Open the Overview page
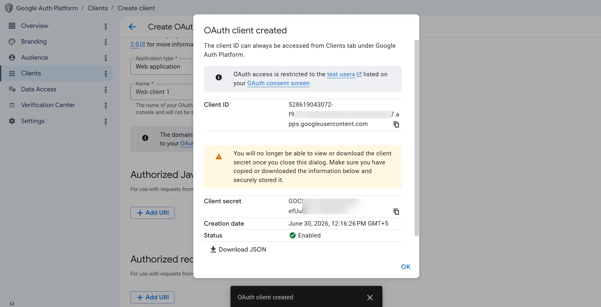The height and width of the screenshot is (307, 601). (35, 26)
